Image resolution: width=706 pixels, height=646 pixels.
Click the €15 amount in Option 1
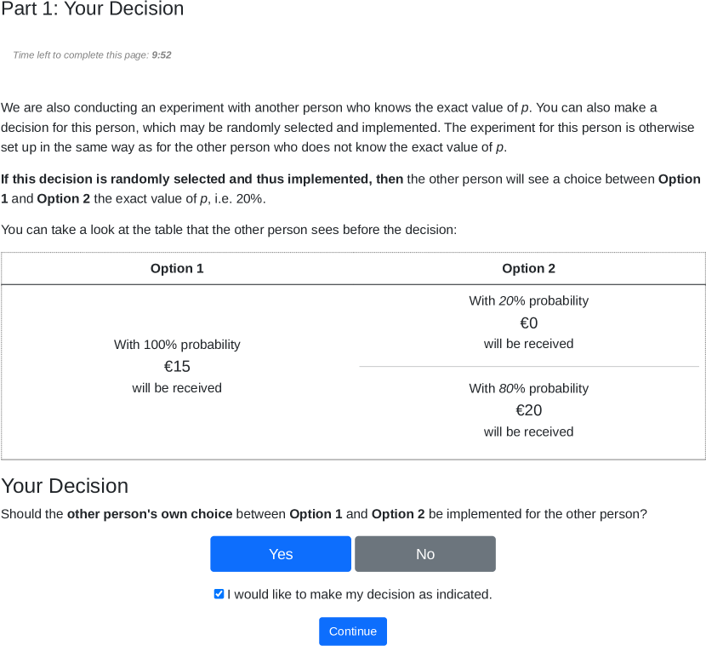pos(177,366)
